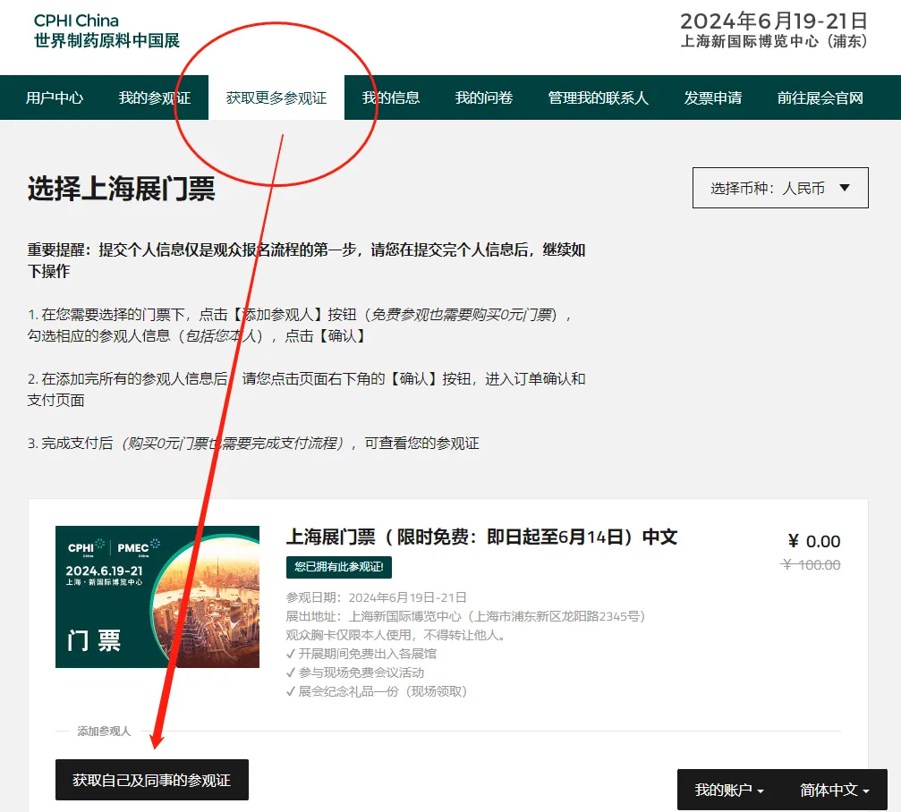The width and height of the screenshot is (901, 812).
Task: Click the 获取自己及同事的参观证 button
Action: pos(152,780)
